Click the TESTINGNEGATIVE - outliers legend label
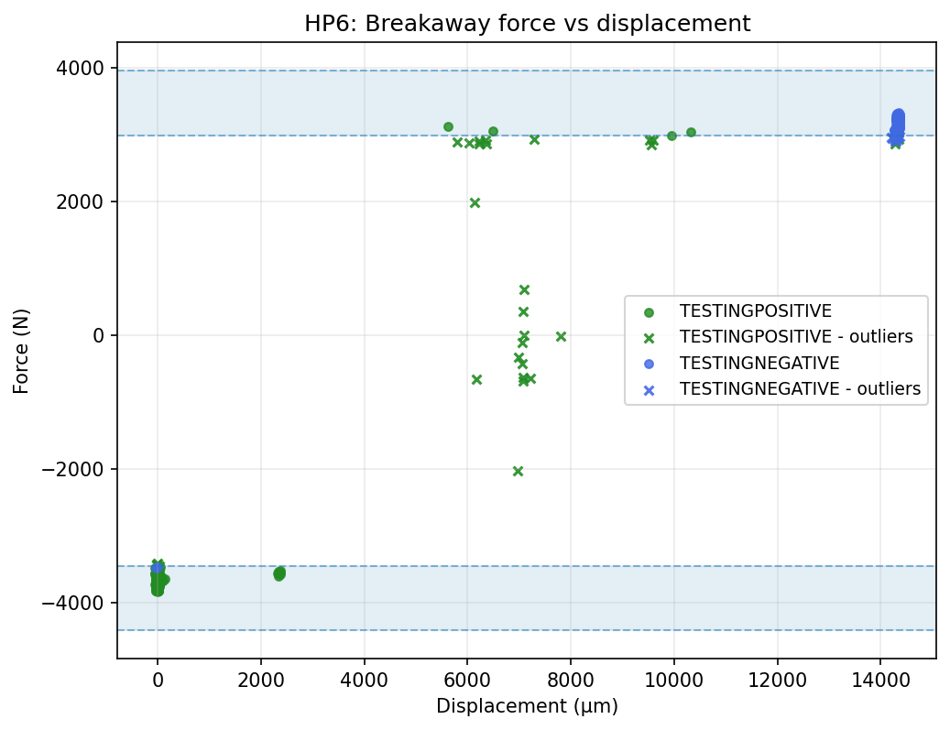 [x=800, y=389]
